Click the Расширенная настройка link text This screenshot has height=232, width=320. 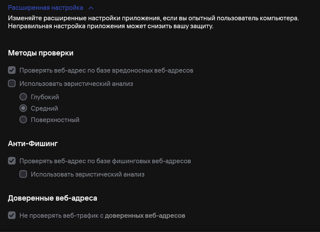point(45,8)
